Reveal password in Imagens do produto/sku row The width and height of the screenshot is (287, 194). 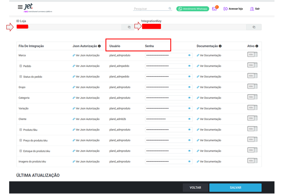pyautogui.click(x=189, y=162)
